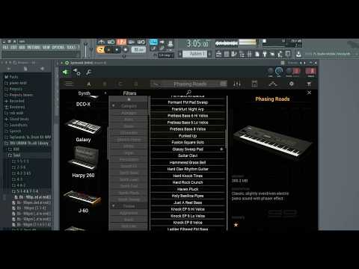This screenshot has width=359, height=269.
Task: Expand the Synth column dropdown arrow
Action: [105, 93]
